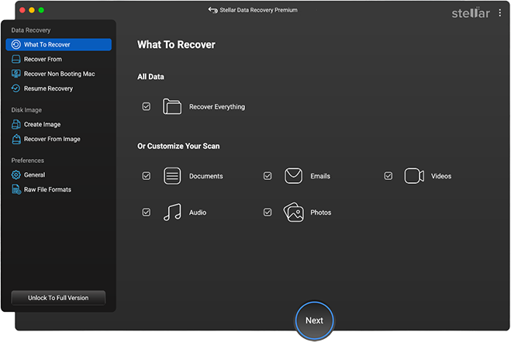The width and height of the screenshot is (518, 349).
Task: Click the Recover From Image icon
Action: point(16,139)
